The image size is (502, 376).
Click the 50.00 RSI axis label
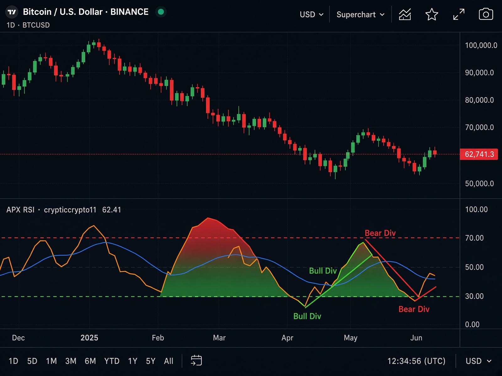pos(474,267)
